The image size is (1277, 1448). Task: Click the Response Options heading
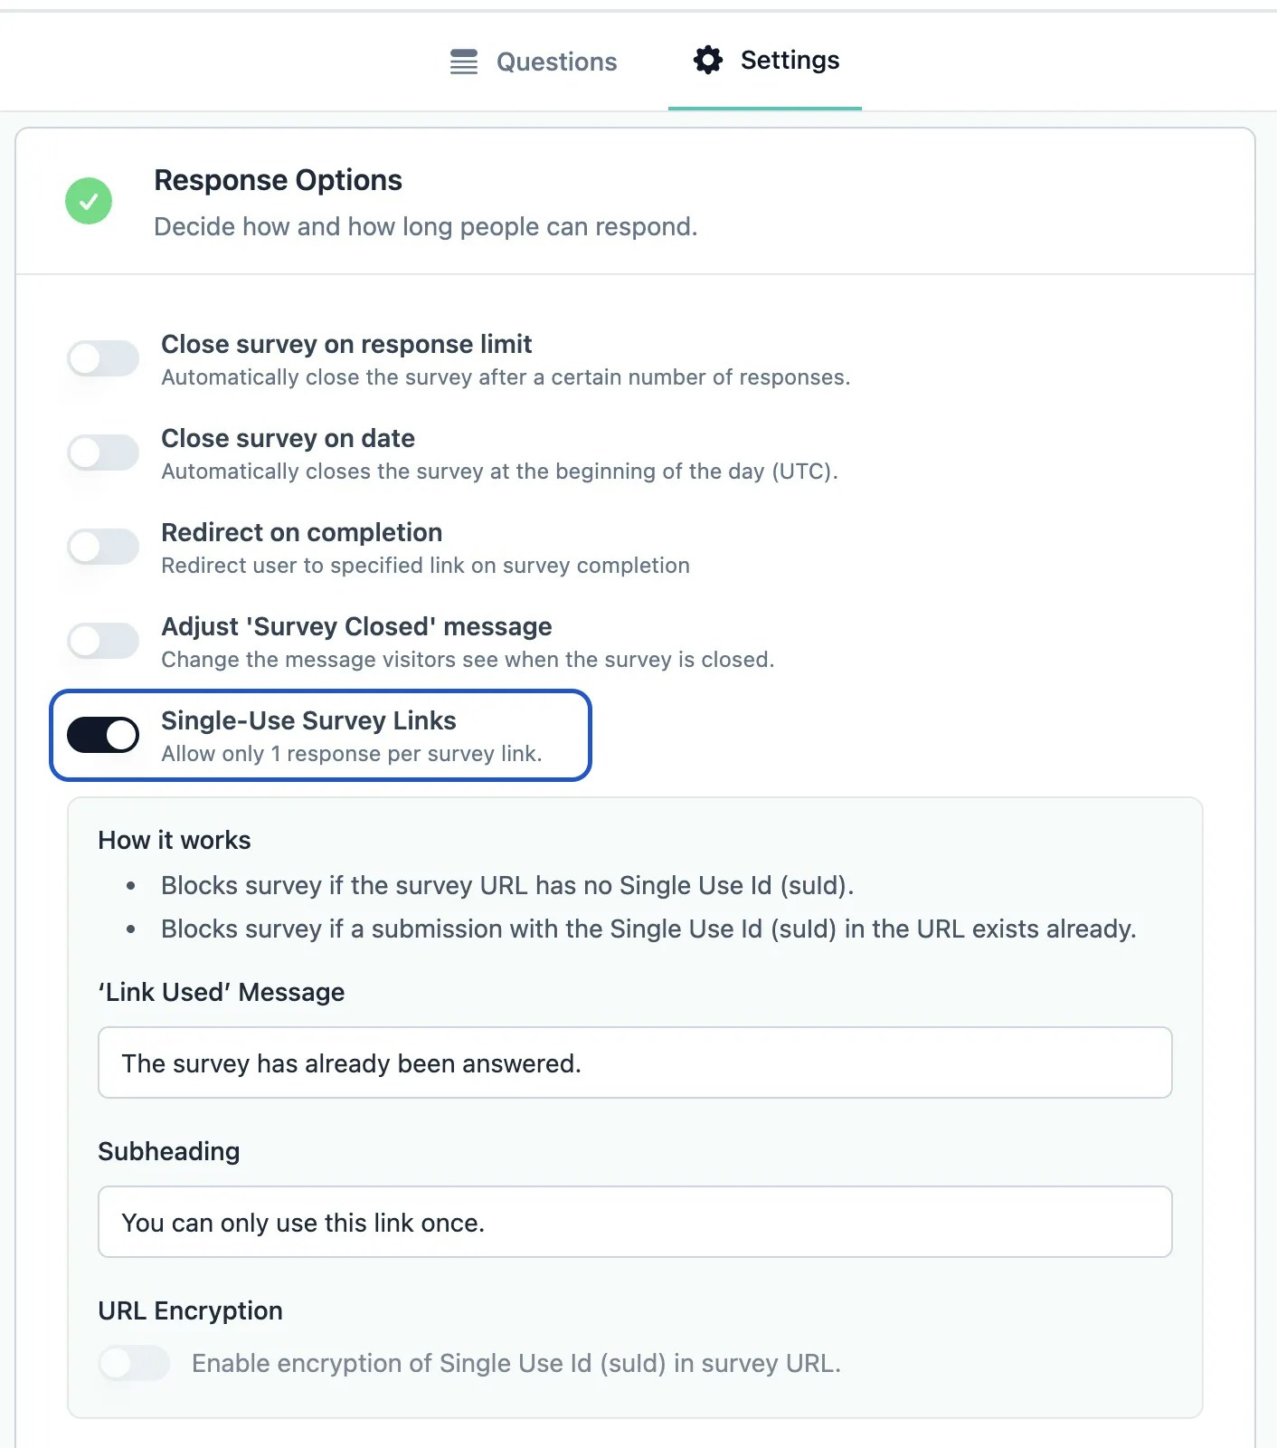coord(278,180)
